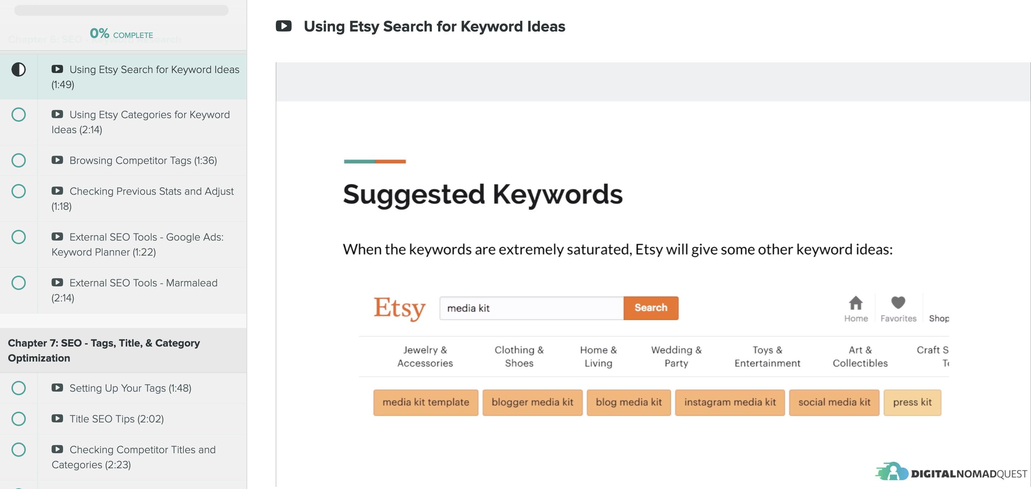Open Clothing & Shoes category
Screen dimensions: 1031x489
click(x=519, y=356)
